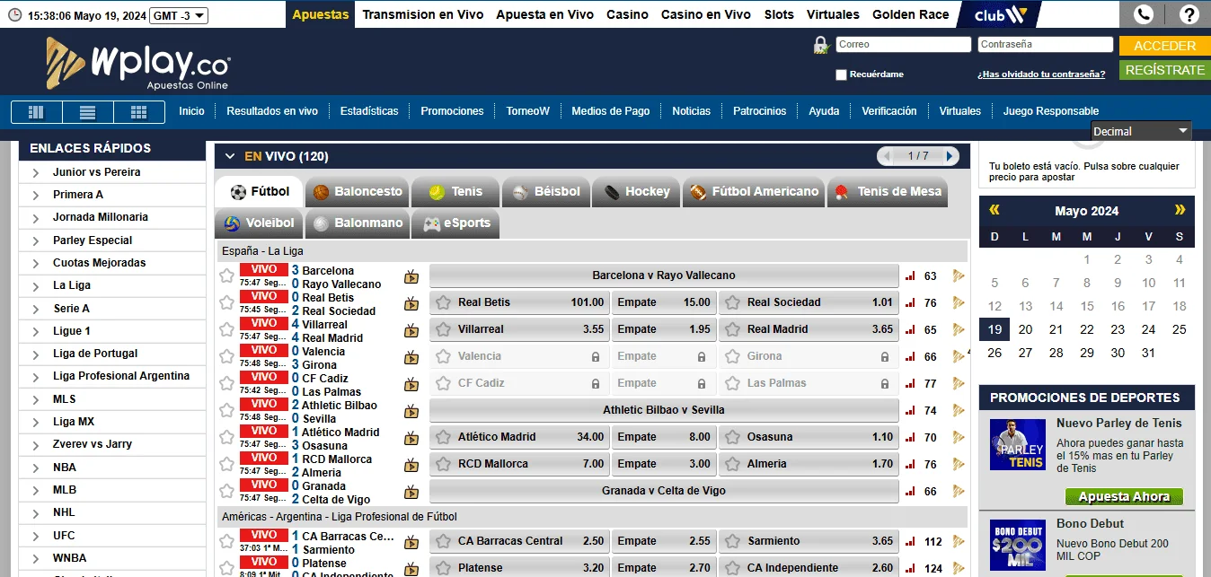Select the highlighted day 19 in calendar
1211x577 pixels.
994,329
